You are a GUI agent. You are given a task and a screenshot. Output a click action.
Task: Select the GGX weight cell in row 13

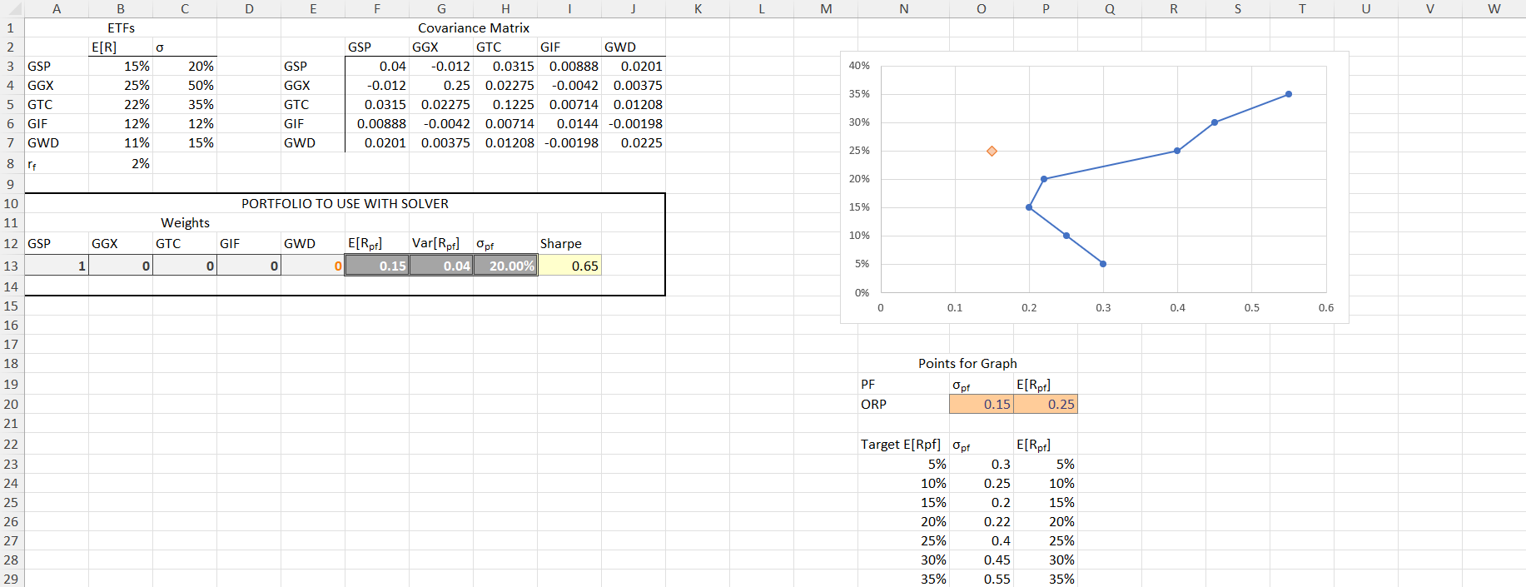pos(121,266)
